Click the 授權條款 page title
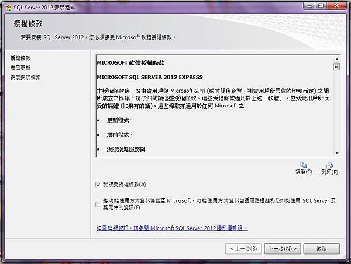Image resolution: width=351 pixels, height=264 pixels. 28,23
